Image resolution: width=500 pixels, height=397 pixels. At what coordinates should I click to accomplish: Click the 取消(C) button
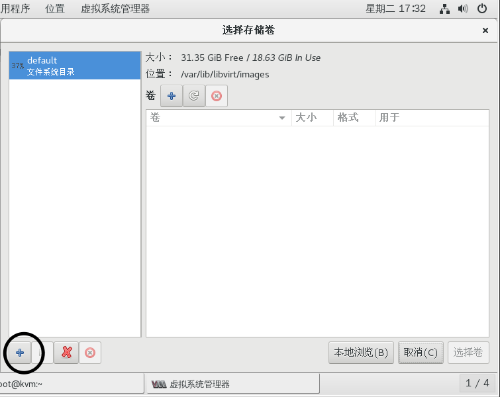point(421,353)
